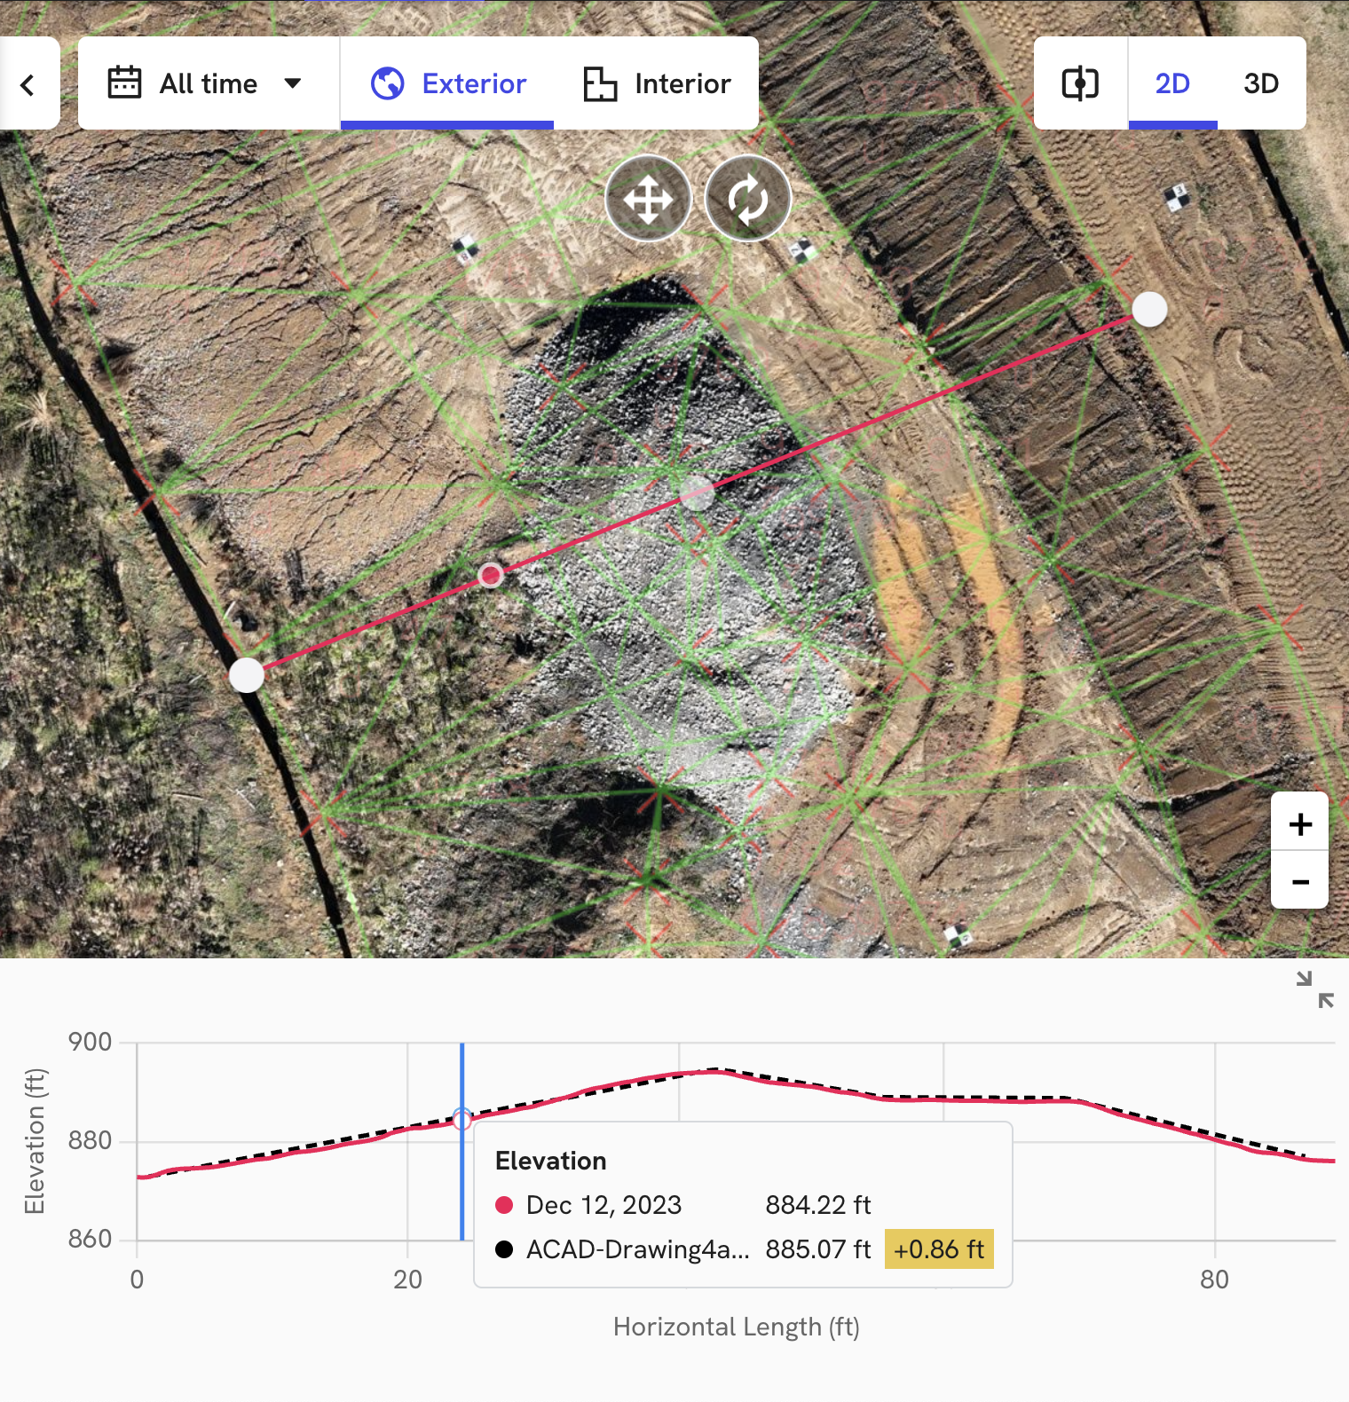Select the lower-left endpoint of cross-section line
Screen dimensions: 1349x1402
(x=247, y=675)
